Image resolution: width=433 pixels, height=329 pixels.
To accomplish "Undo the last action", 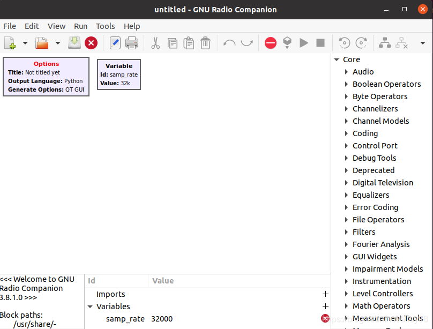I will [229, 43].
